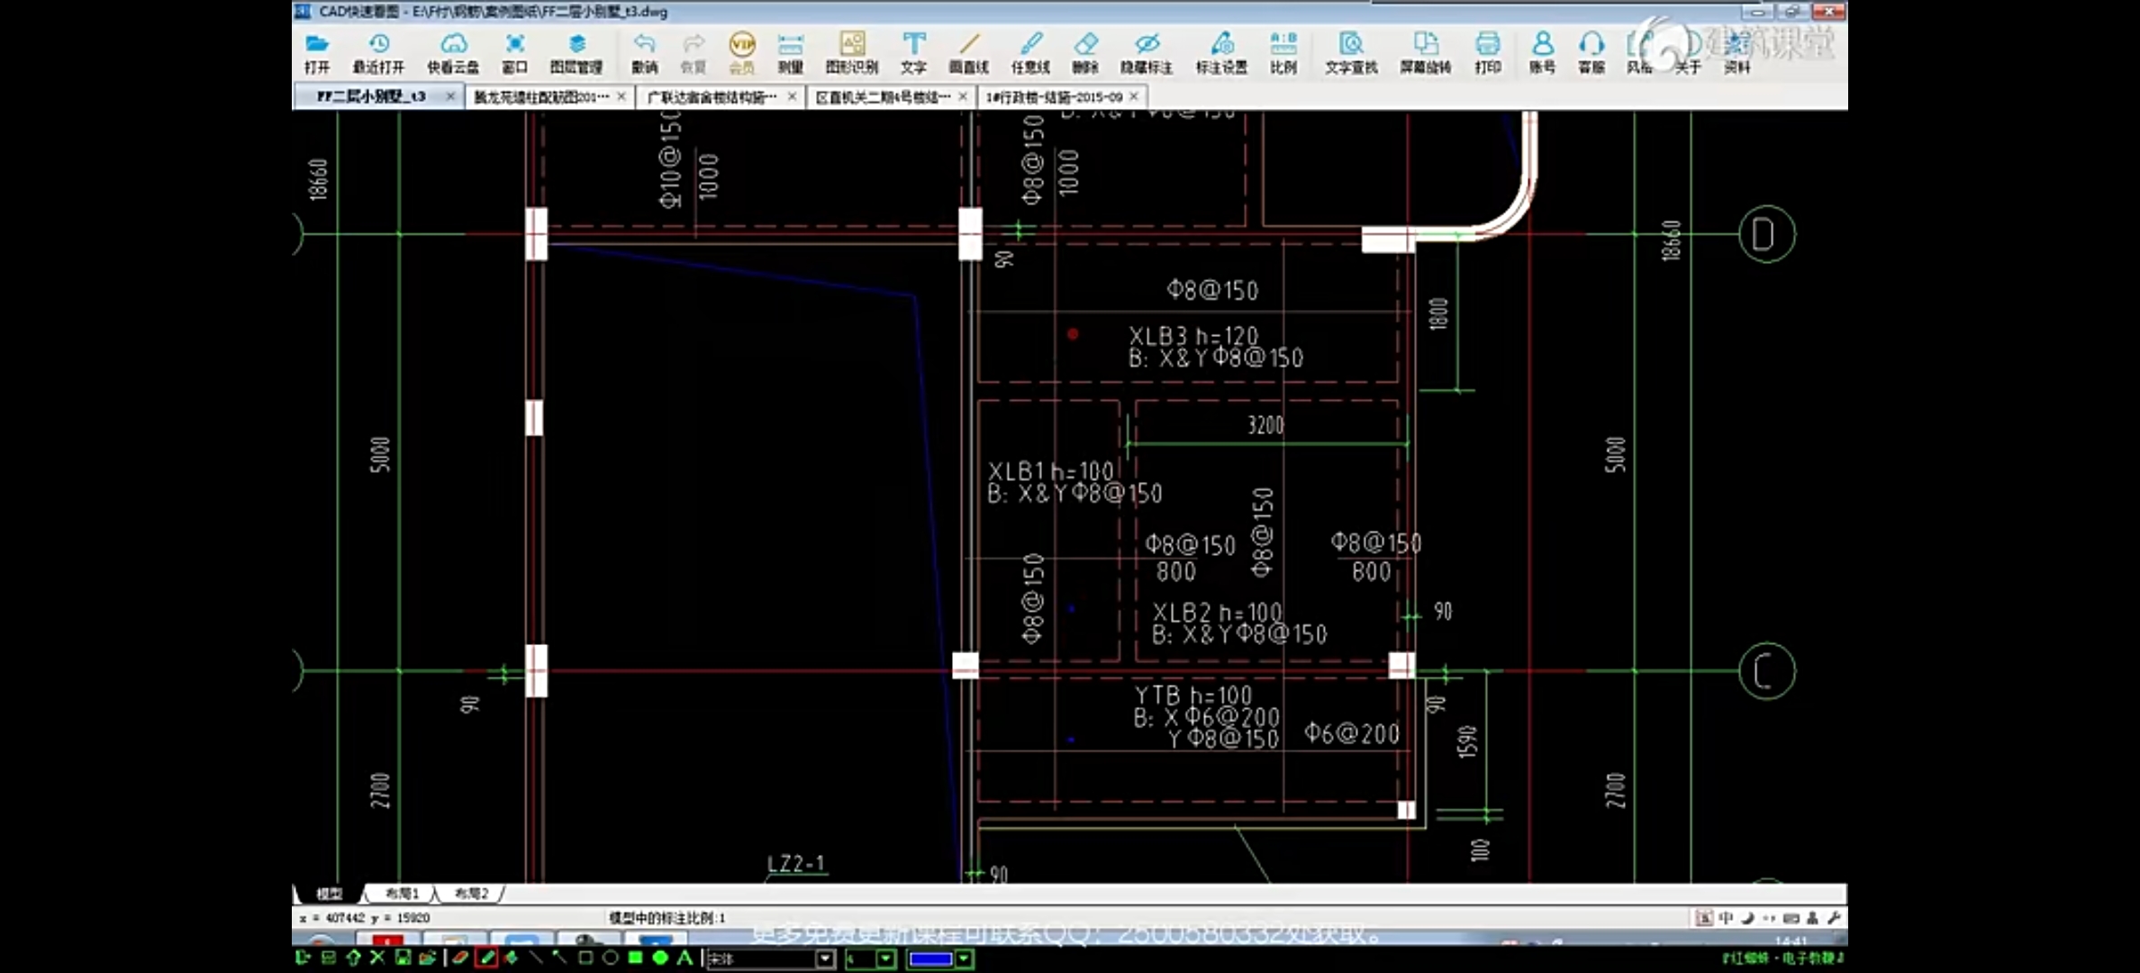Click the 模型中的标注比例:1 status text
The height and width of the screenshot is (973, 2140).
[667, 918]
